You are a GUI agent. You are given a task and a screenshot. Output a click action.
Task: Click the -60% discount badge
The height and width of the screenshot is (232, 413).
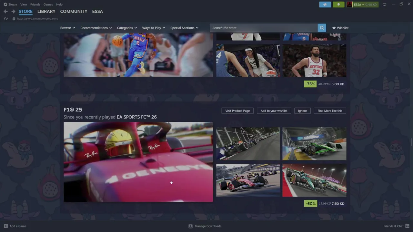[310, 204]
